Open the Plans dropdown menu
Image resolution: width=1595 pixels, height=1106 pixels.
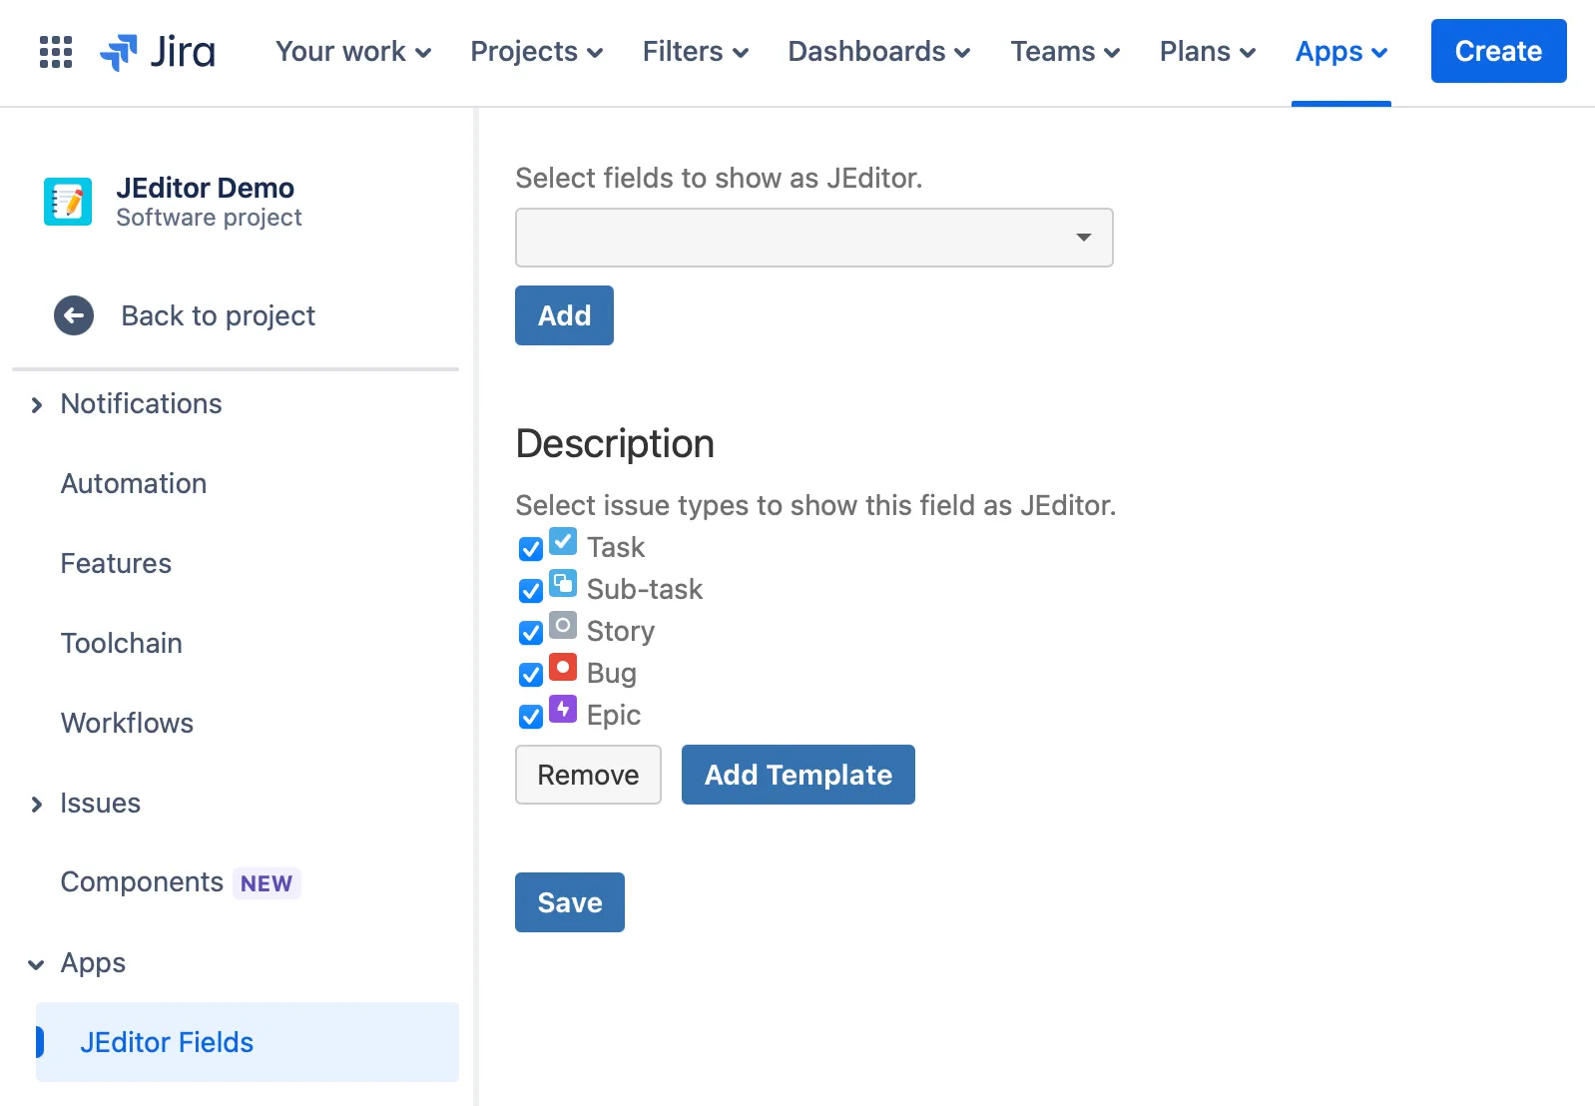click(1208, 51)
